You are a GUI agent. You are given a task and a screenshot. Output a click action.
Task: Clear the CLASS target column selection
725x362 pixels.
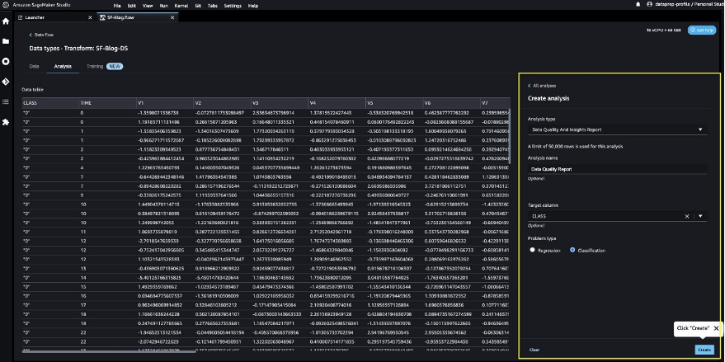tap(687, 216)
